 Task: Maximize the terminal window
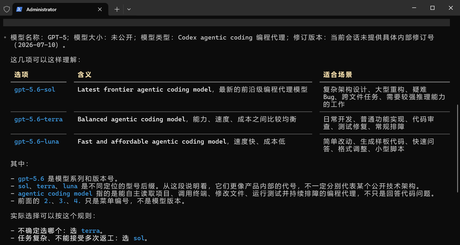432,8
